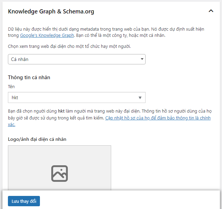Click the "Thông tin cá nhân" subheading

[29, 77]
